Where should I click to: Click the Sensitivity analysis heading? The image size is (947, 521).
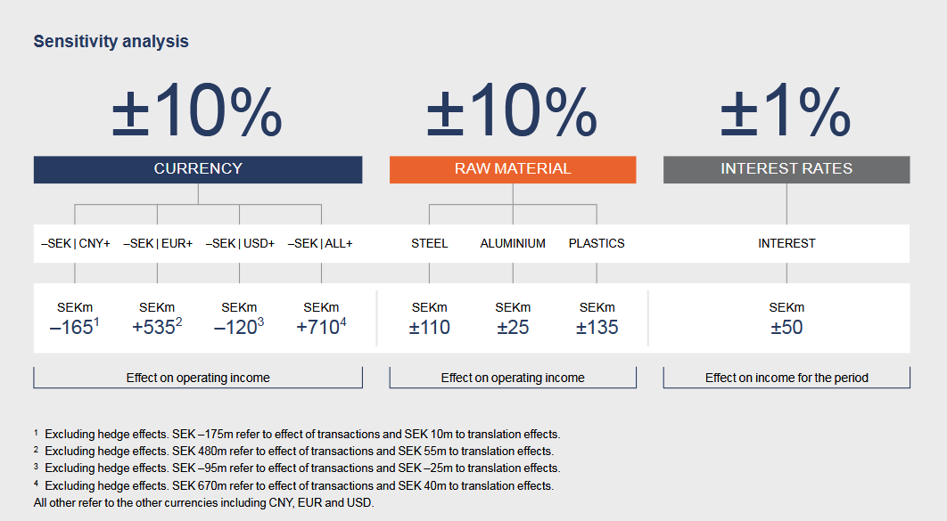click(x=111, y=42)
